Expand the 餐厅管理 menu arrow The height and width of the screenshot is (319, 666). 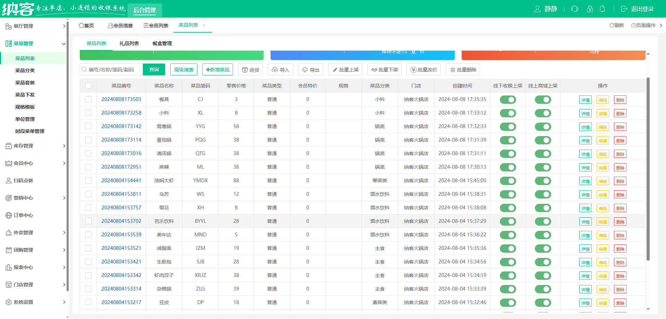pos(64,26)
